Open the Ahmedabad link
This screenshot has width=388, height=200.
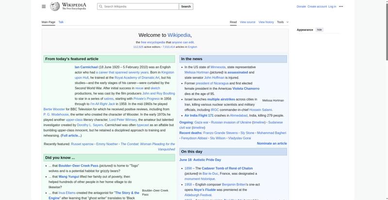239,116
